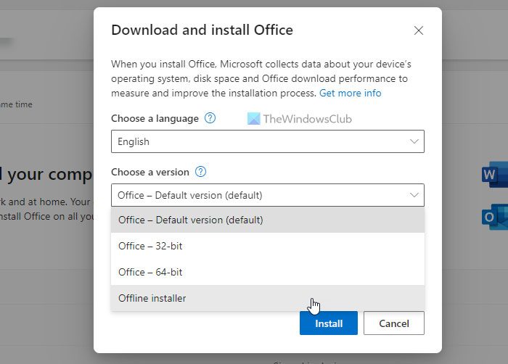Click the help icon next to Choose a version

200,172
